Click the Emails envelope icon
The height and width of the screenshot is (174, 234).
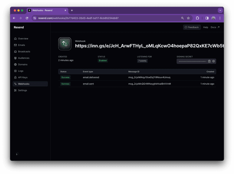[x=15, y=45]
